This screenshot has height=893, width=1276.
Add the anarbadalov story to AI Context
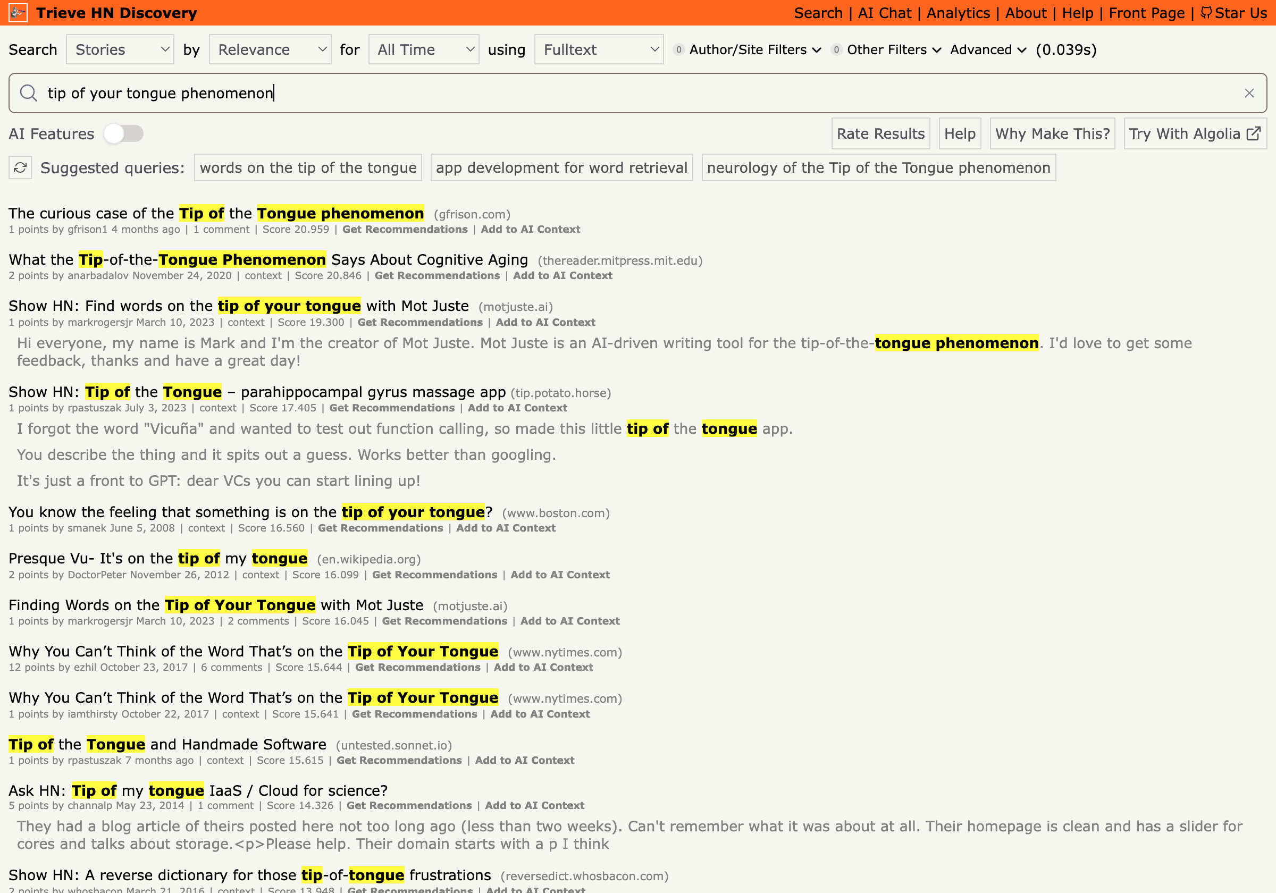(563, 275)
